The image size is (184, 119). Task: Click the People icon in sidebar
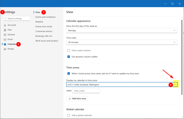click(5, 49)
